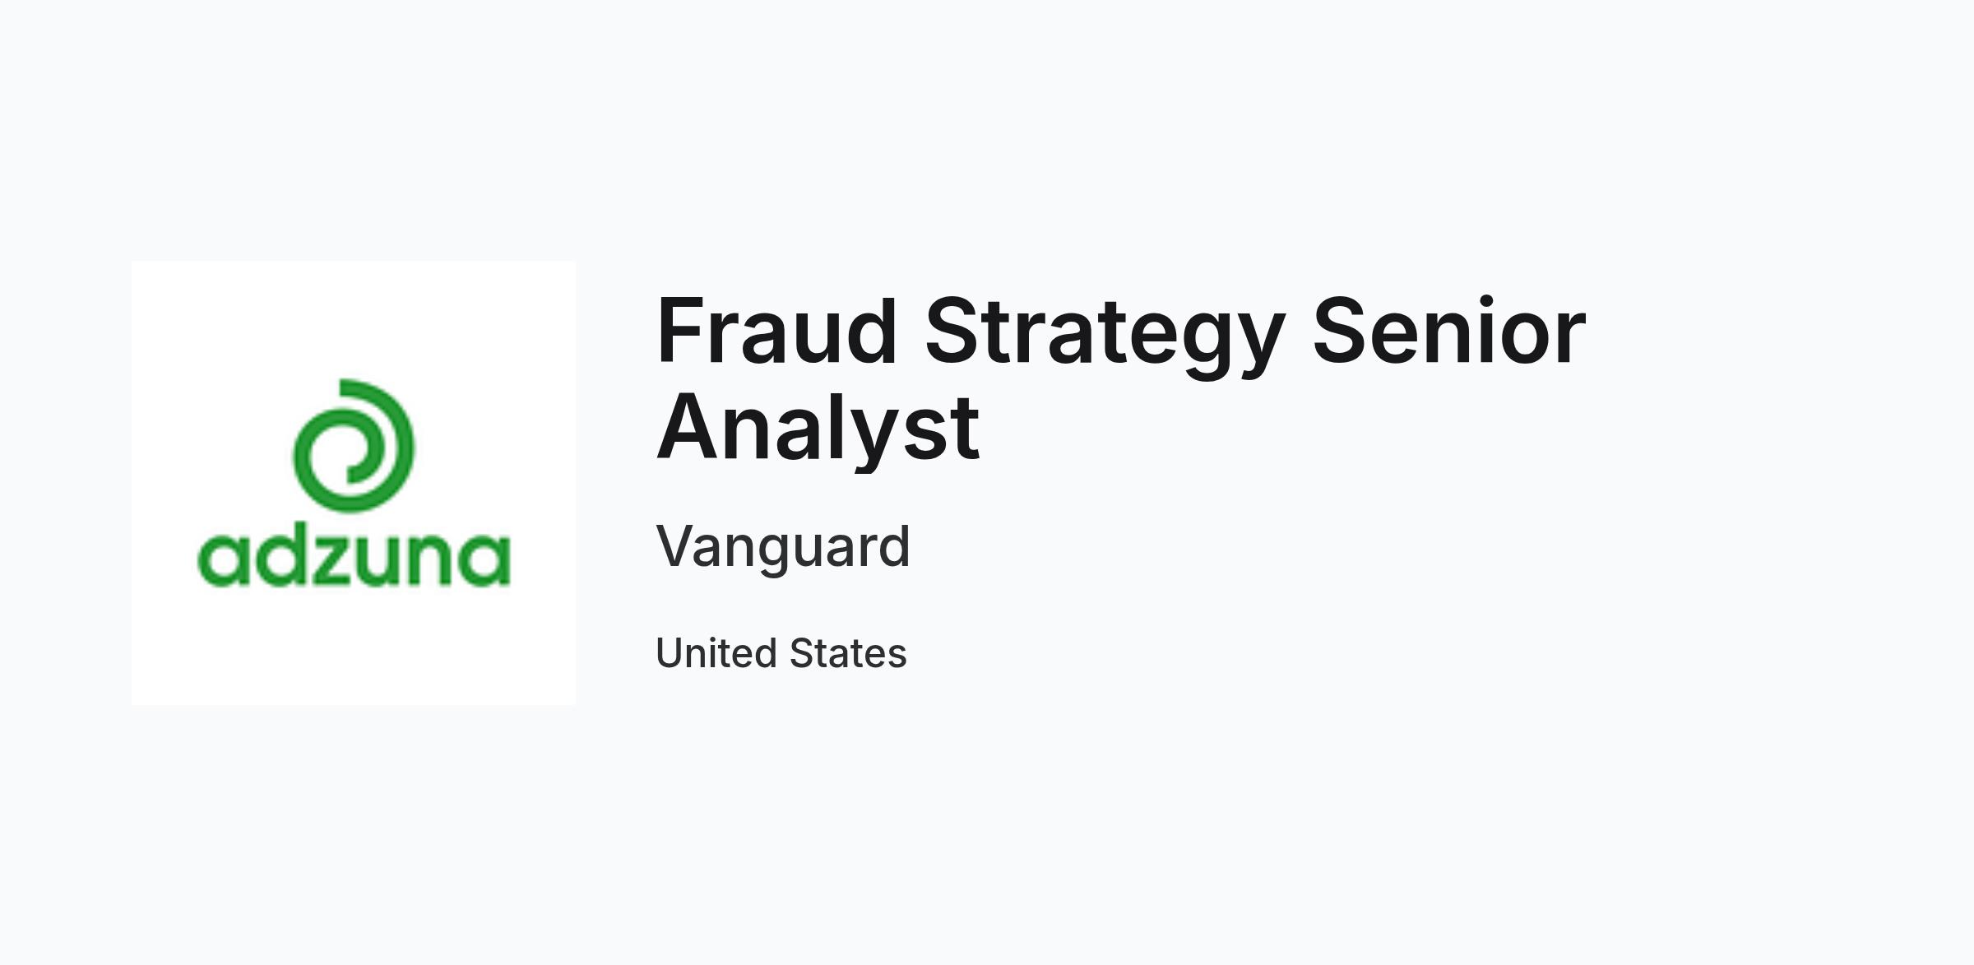Click the green Adzuna swirl icon

tap(354, 446)
